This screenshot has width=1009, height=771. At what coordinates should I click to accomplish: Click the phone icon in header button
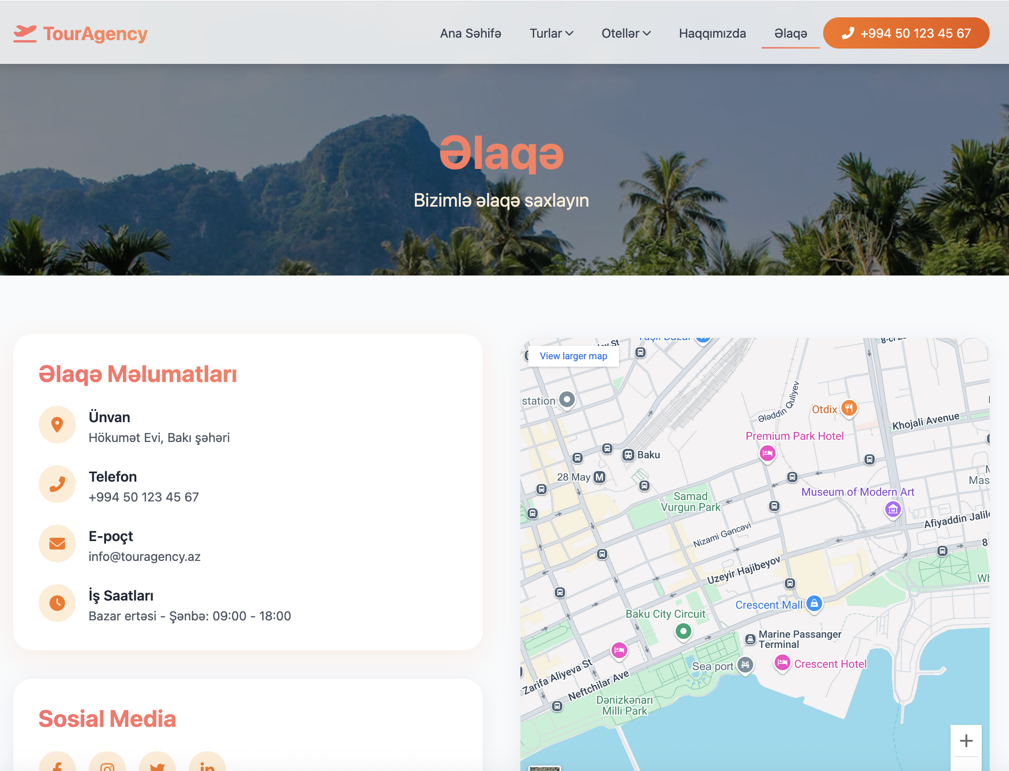(x=848, y=33)
